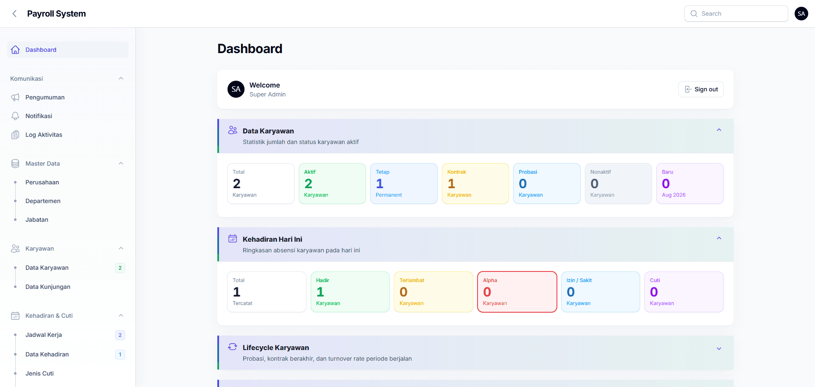The image size is (815, 387).
Task: Collapse the Karyawan sidebar group
Action: point(121,249)
